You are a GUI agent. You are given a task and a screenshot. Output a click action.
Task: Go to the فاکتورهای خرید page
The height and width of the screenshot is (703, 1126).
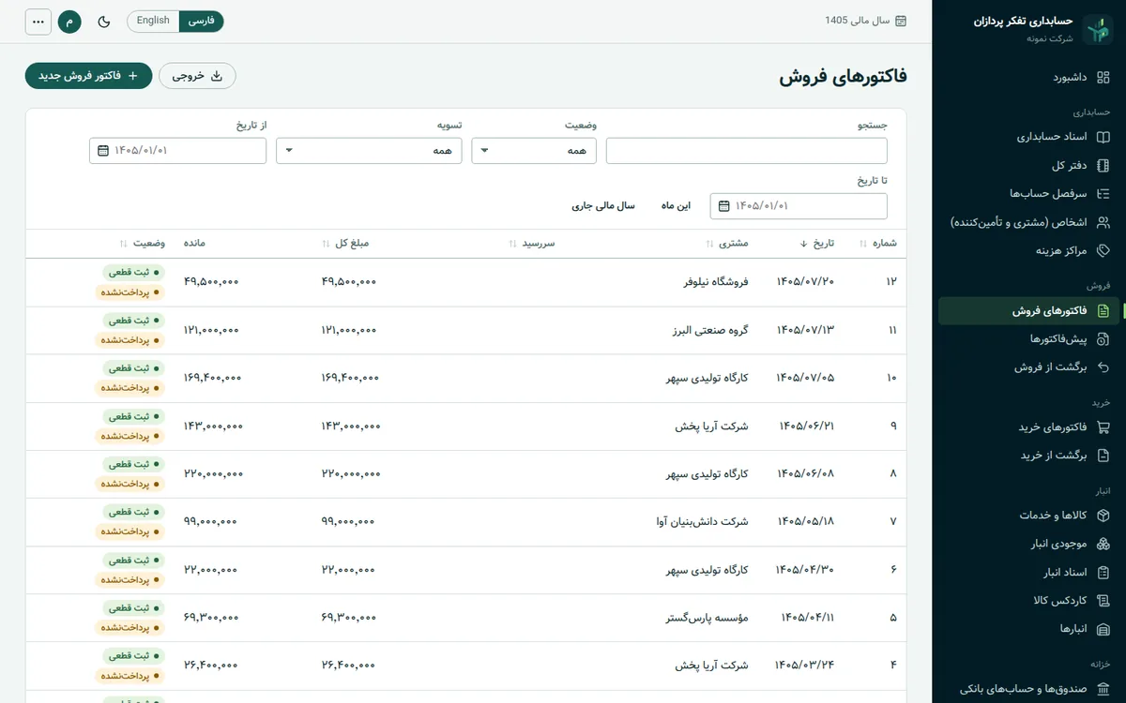click(1028, 426)
